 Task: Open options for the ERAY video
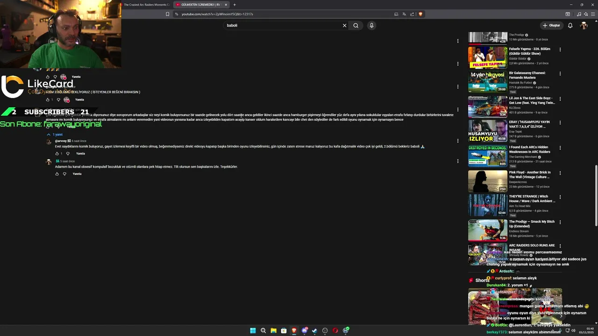coord(560,123)
